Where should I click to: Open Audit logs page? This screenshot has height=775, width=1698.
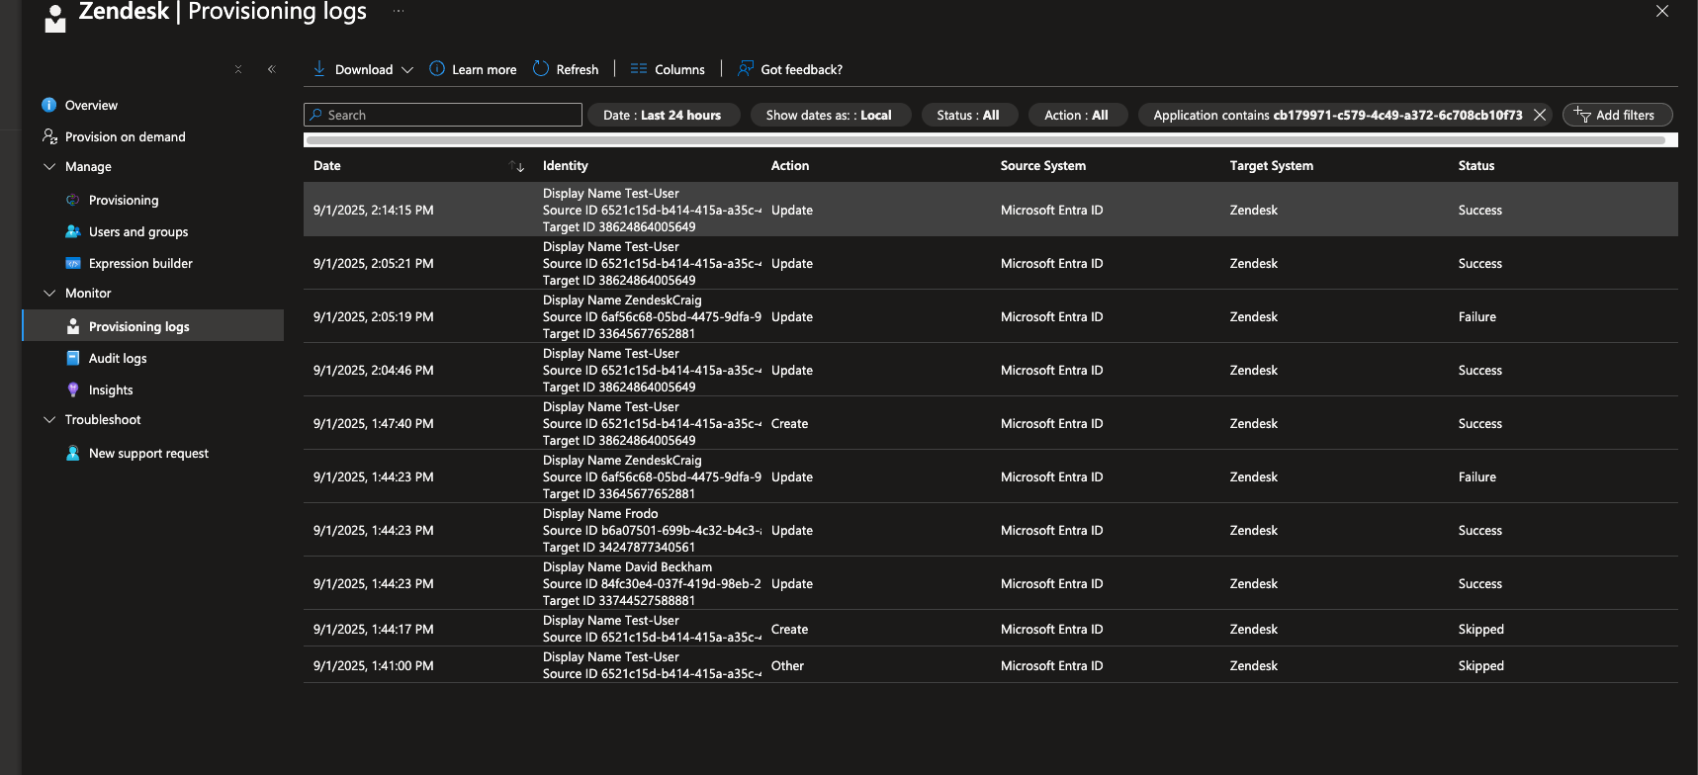[118, 358]
